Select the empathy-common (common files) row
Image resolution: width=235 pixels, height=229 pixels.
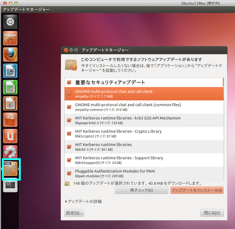[144, 107]
